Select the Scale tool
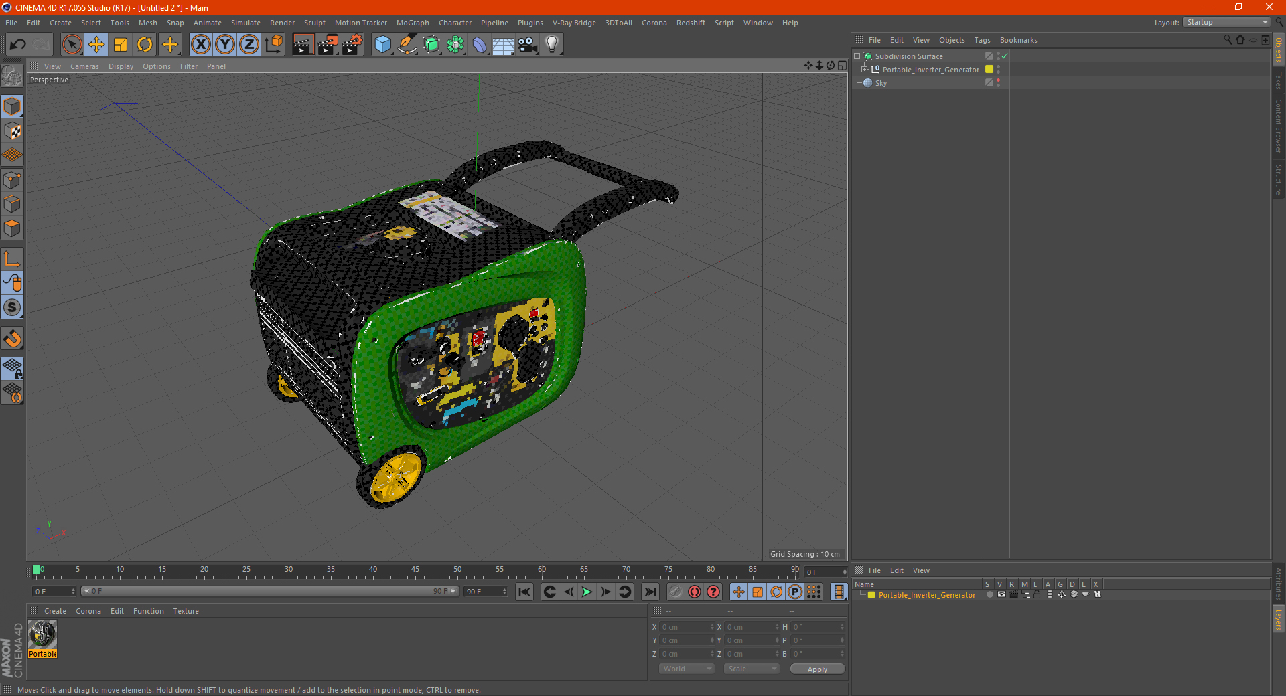Image resolution: width=1286 pixels, height=696 pixels. point(121,45)
